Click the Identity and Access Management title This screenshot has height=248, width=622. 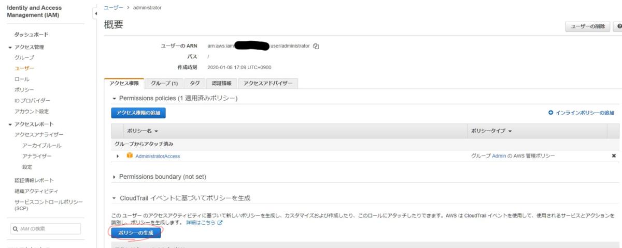[34, 11]
